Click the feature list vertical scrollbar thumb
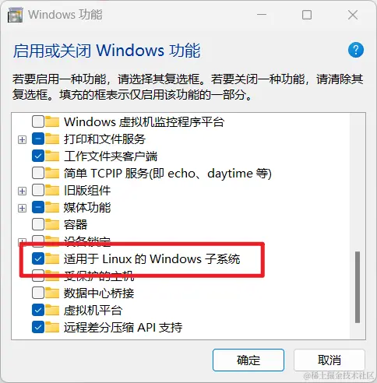 (358, 287)
